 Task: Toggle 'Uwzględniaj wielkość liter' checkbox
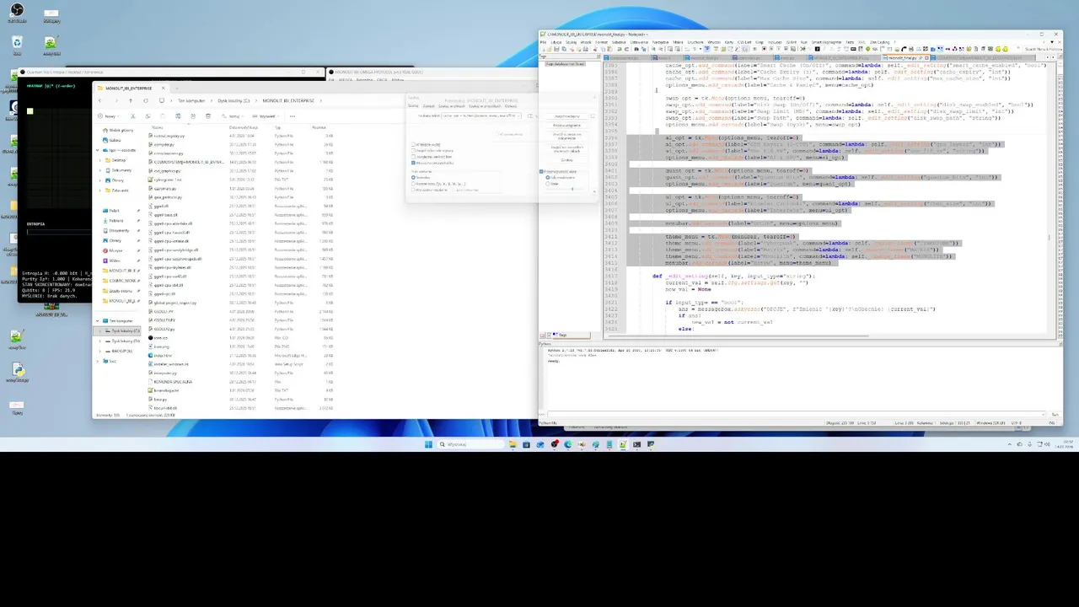[413, 157]
